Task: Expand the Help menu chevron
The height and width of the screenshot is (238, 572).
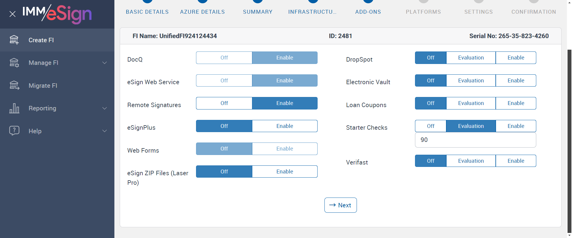Action: click(105, 131)
